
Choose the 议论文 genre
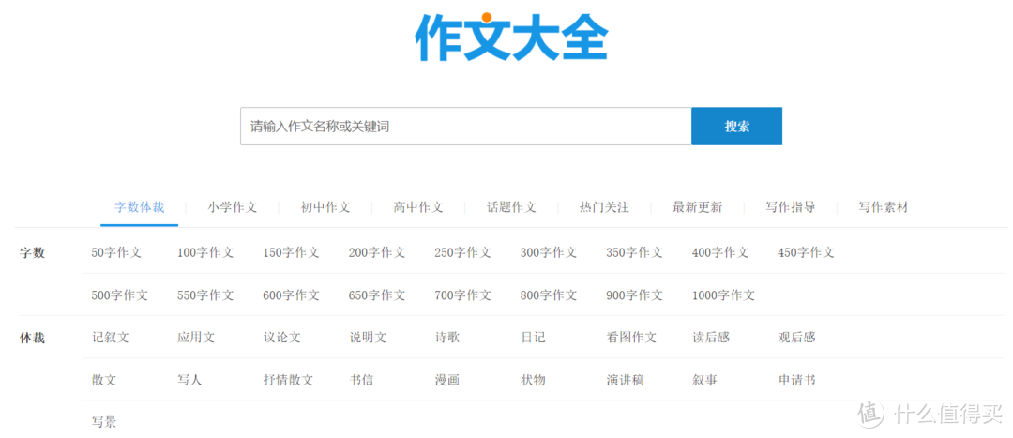[x=281, y=338]
